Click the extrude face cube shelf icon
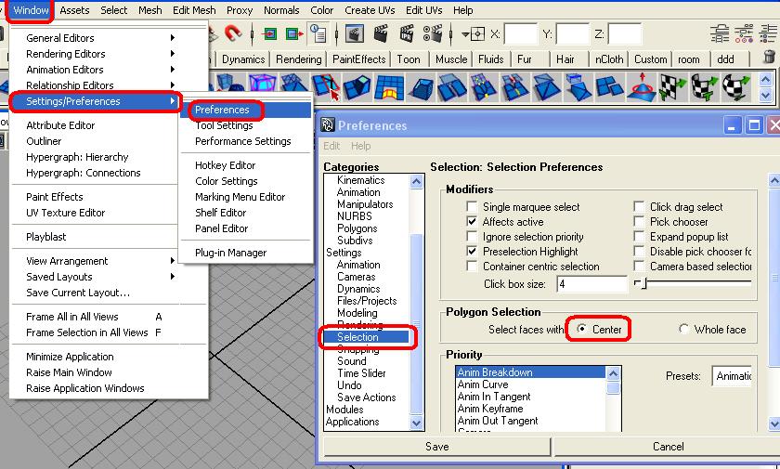Screen dimensions: 780x469 coord(421,88)
